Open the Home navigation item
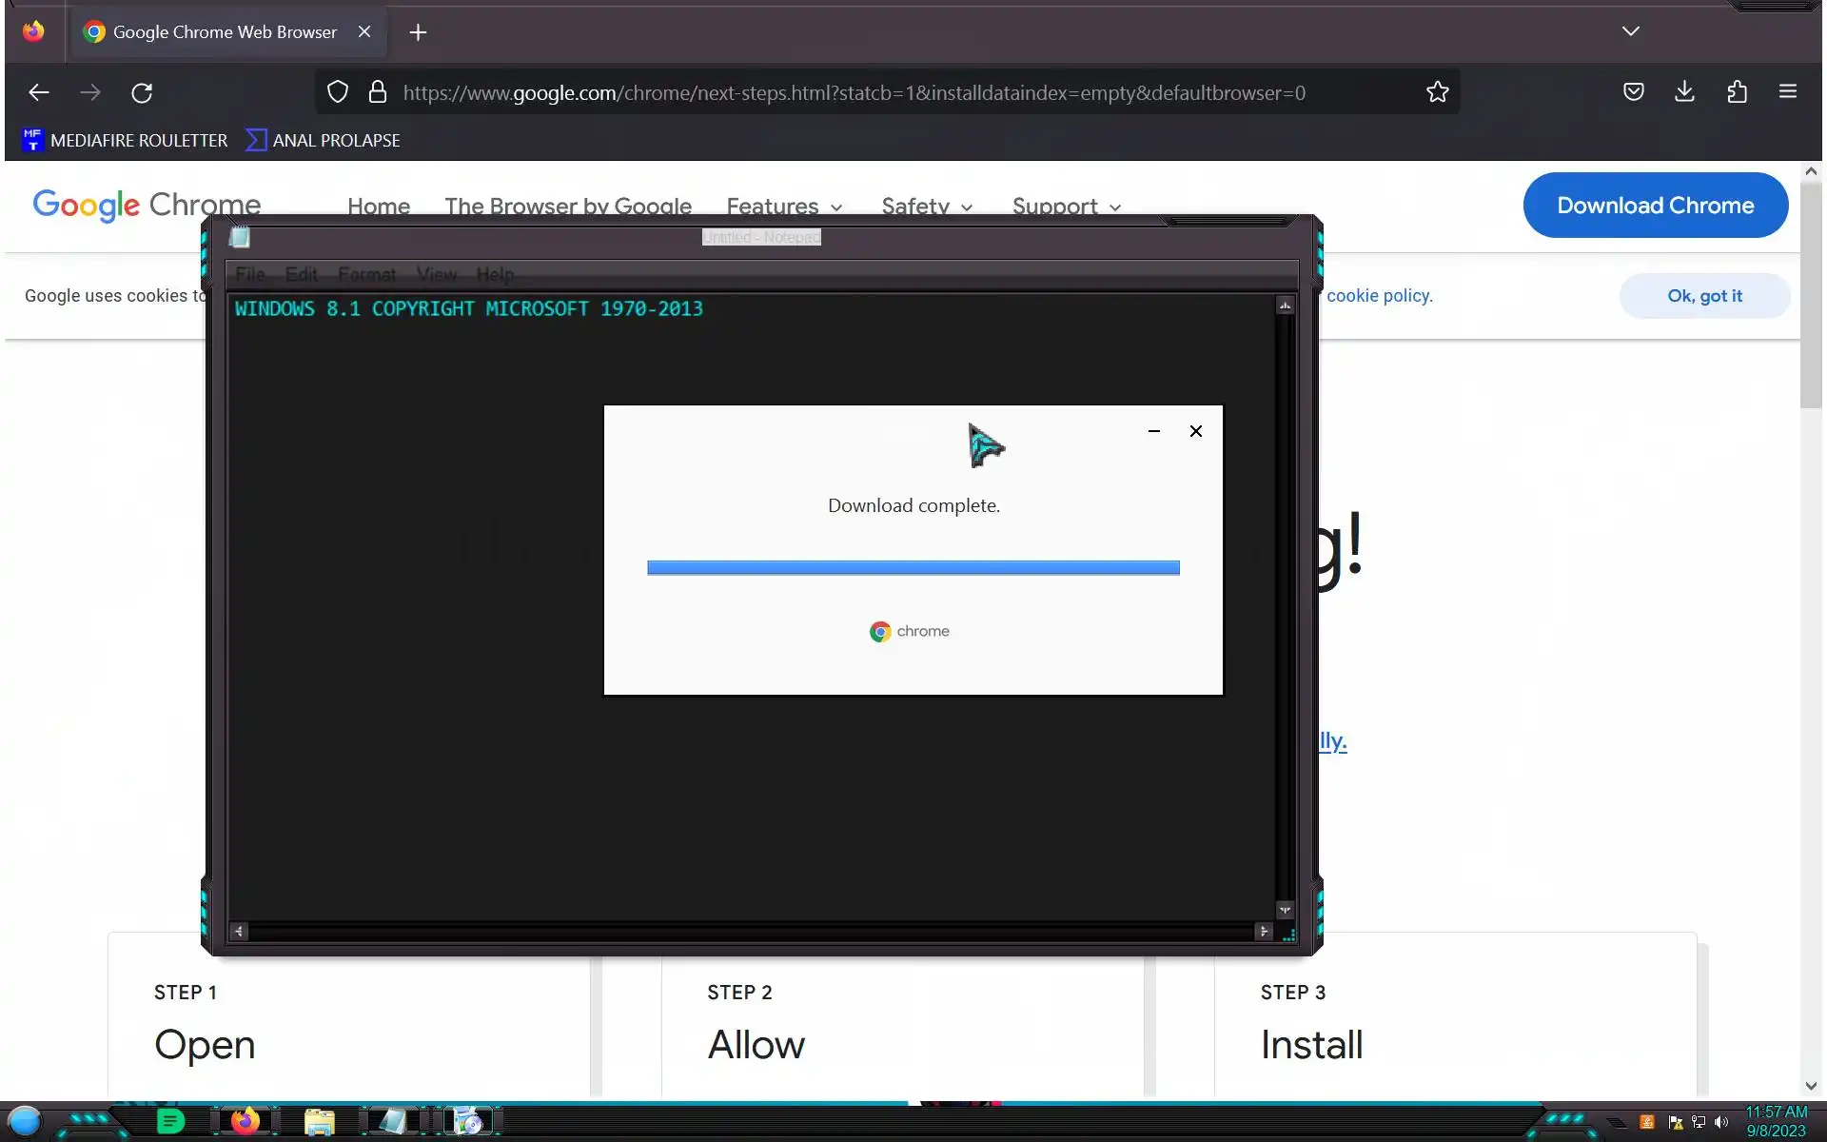 click(378, 207)
